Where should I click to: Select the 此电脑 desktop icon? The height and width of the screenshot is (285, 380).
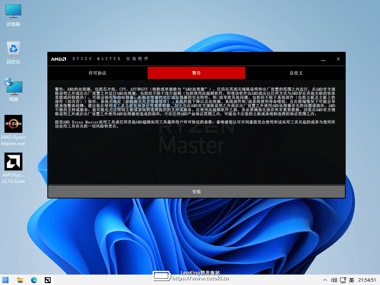coord(13,15)
